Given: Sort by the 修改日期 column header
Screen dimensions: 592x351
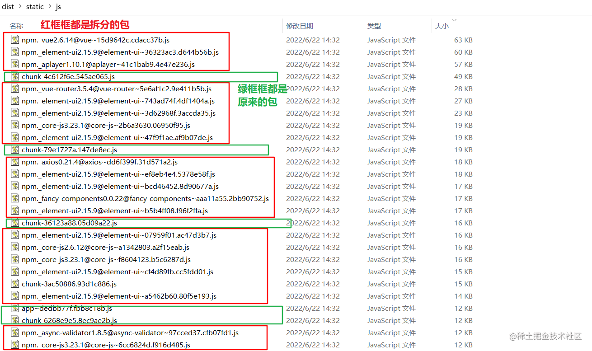Looking at the screenshot, I should pos(299,26).
